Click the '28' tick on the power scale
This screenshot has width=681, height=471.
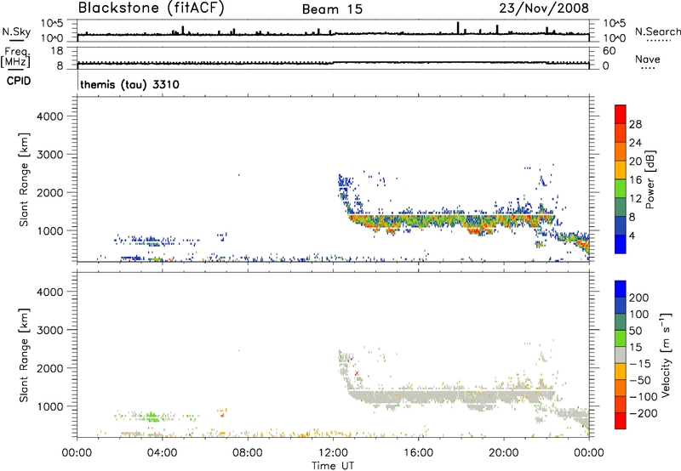(x=635, y=124)
